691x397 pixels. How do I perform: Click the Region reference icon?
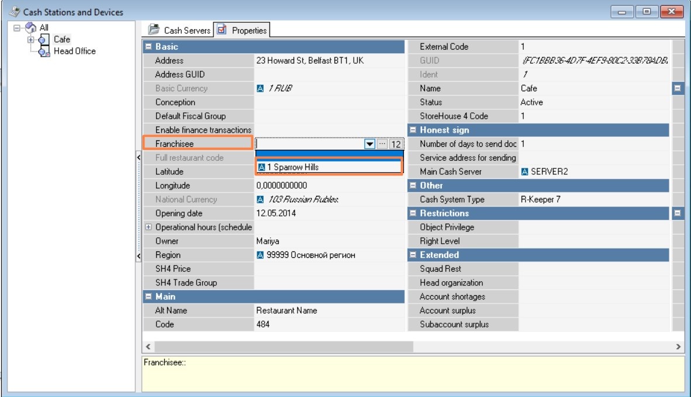(x=260, y=255)
